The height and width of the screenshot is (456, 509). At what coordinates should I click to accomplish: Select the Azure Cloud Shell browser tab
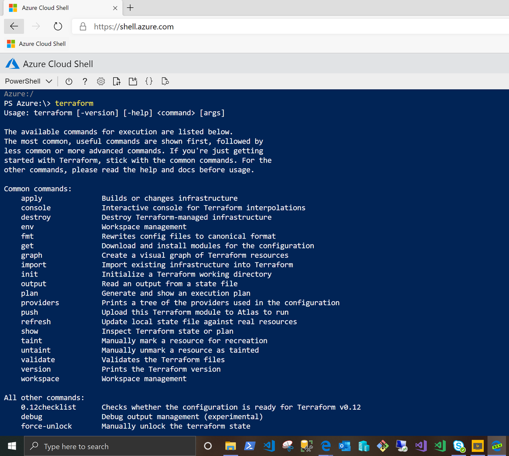(63, 8)
